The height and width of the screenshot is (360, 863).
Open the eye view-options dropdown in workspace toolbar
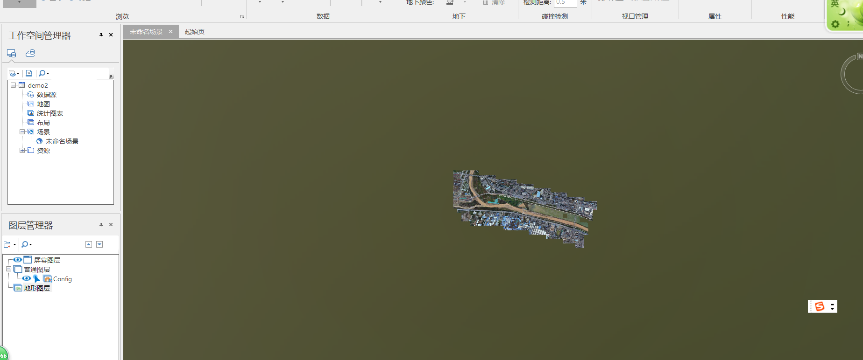tap(14, 73)
